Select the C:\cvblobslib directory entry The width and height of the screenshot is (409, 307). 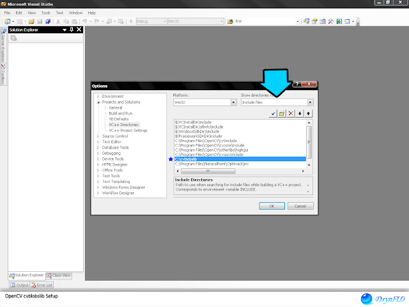[x=240, y=159]
